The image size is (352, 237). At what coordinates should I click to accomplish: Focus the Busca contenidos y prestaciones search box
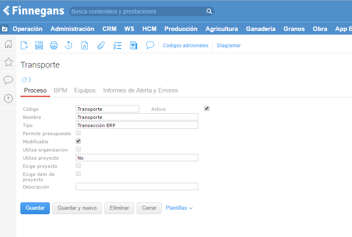pos(142,11)
